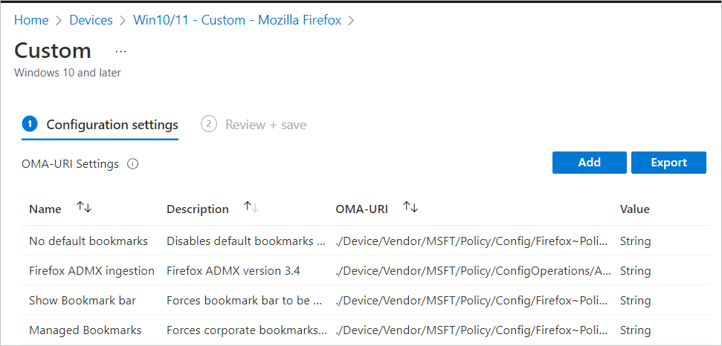This screenshot has height=346, width=722.
Task: Switch to Configuration settings tab
Action: pyautogui.click(x=112, y=125)
